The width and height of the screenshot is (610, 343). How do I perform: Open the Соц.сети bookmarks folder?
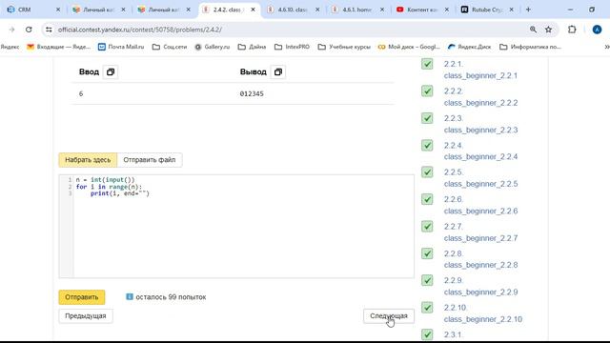coord(170,47)
